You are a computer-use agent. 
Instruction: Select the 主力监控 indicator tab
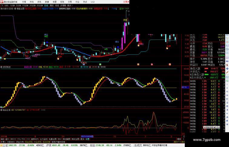[44, 139]
